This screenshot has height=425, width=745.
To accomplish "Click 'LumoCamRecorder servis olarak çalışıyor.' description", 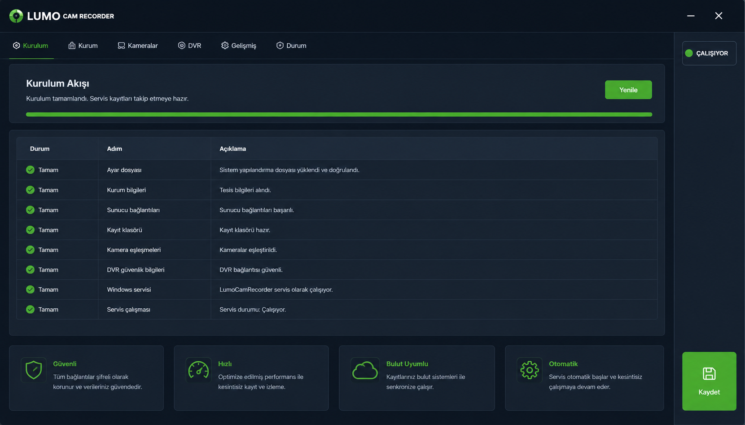I will pyautogui.click(x=276, y=289).
